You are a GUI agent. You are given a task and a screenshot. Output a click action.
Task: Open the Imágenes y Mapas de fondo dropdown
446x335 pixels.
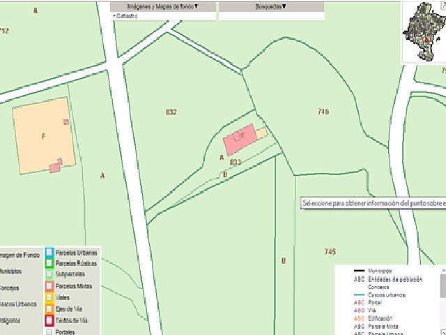pyautogui.click(x=163, y=6)
